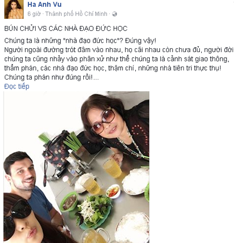The image size is (234, 243).
Task: Click the globe public privacy icon
Action: [115, 14]
